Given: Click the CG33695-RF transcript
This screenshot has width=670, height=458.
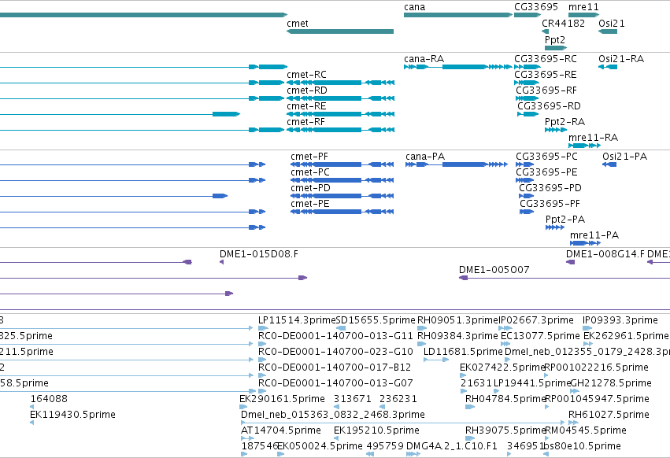Looking at the screenshot, I should [527, 98].
